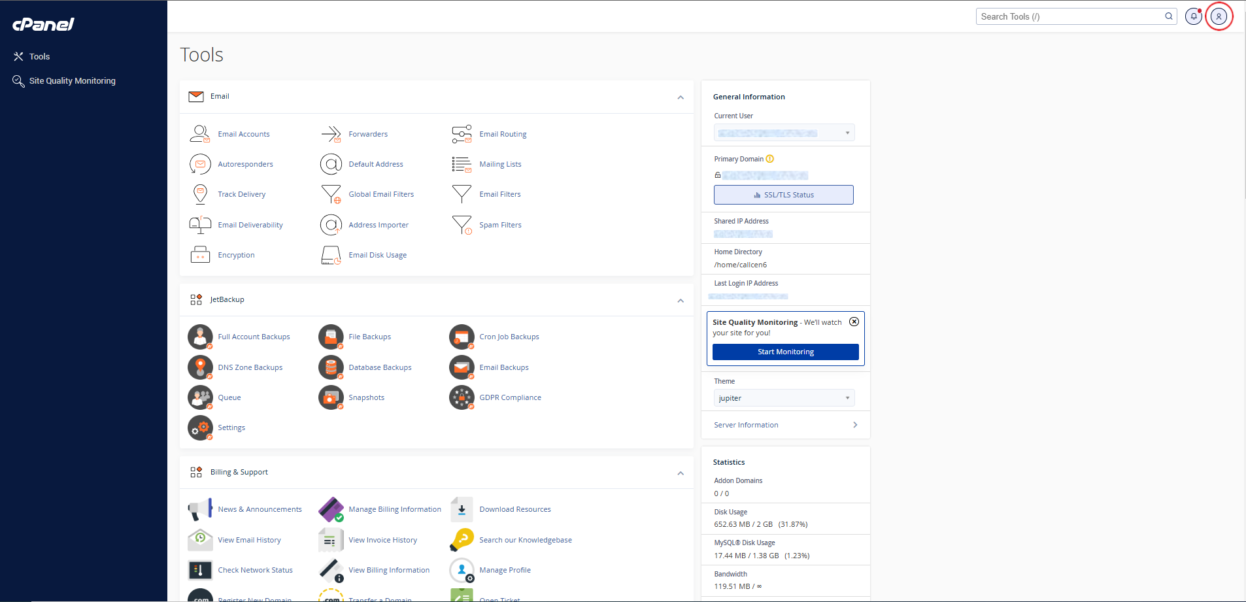Open the Current User dropdown

[x=784, y=133]
